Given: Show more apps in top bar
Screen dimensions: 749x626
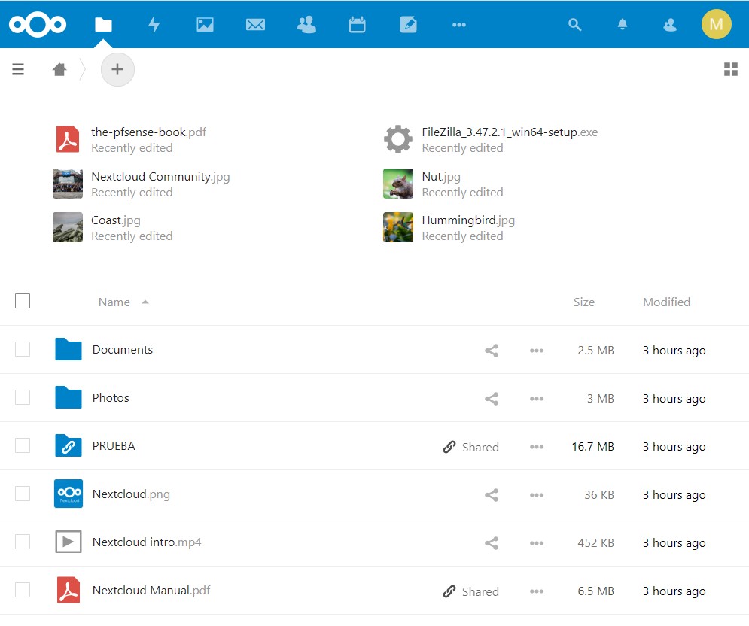Looking at the screenshot, I should coord(459,24).
